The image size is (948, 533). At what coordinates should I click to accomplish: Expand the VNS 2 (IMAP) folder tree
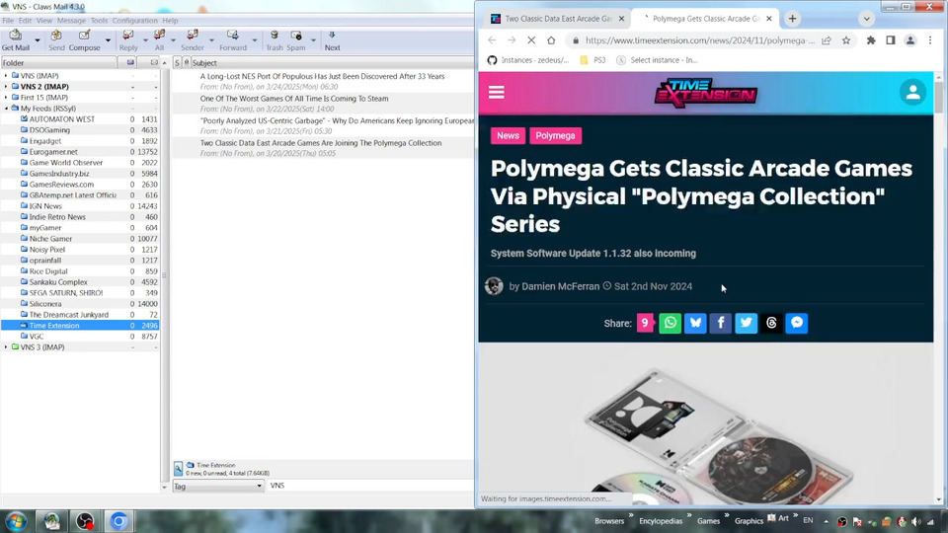(7, 87)
